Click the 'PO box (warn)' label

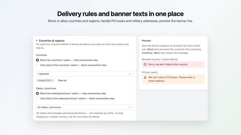click(150, 72)
